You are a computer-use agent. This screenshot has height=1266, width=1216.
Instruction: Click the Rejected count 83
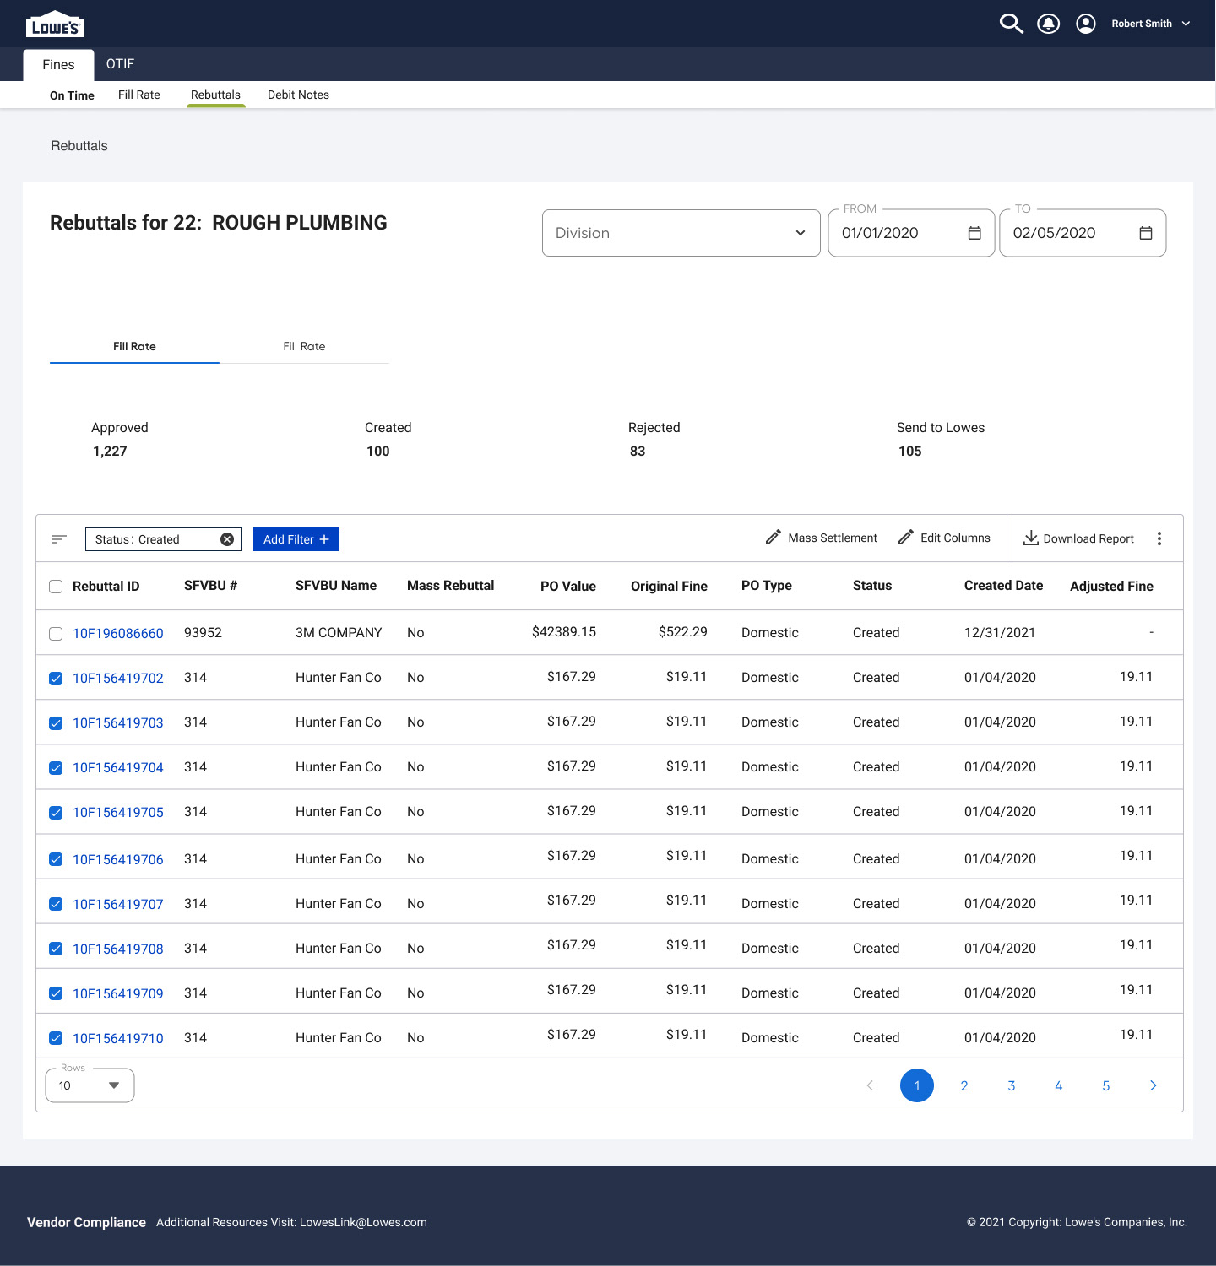coord(638,452)
